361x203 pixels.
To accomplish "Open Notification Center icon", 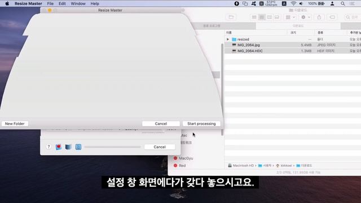I will (x=352, y=3).
